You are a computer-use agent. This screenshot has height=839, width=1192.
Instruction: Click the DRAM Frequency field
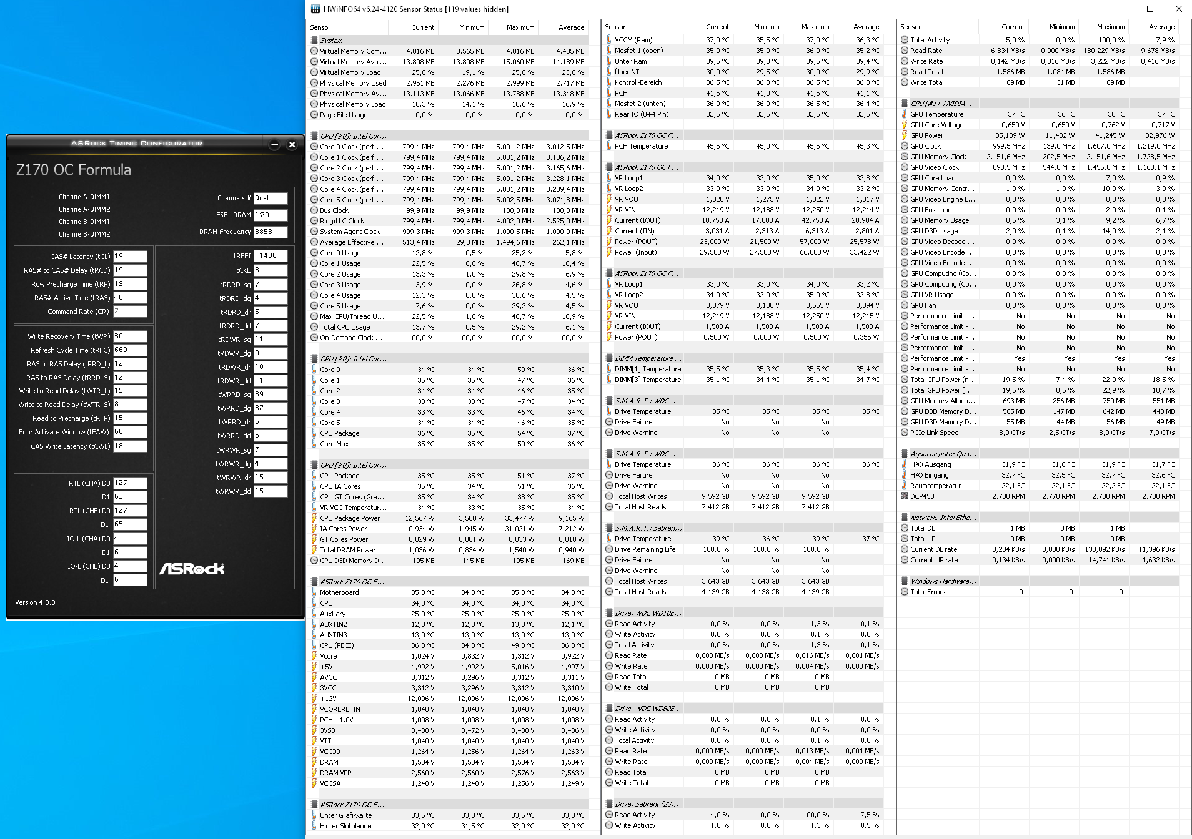coord(271,232)
